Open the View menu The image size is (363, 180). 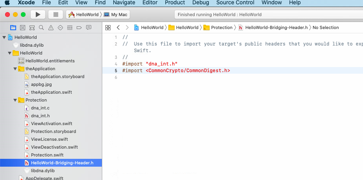(81, 3)
